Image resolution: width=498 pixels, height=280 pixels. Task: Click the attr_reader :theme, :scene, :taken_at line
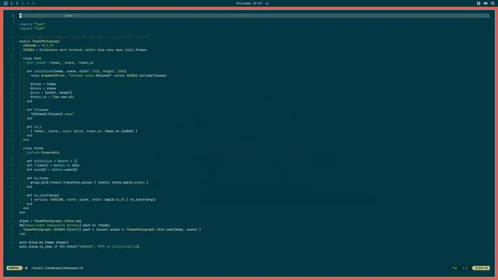pos(60,62)
